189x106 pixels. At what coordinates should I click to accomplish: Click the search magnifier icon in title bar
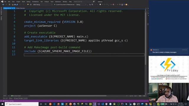click(94, 1)
